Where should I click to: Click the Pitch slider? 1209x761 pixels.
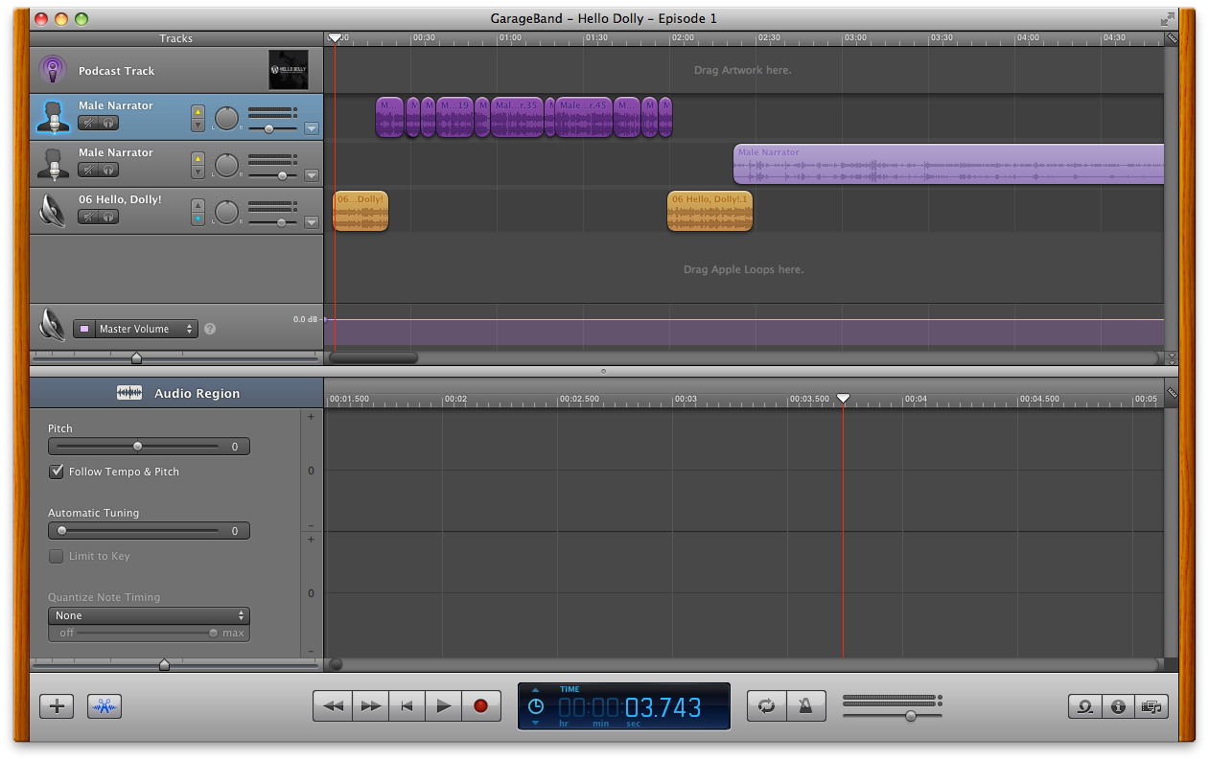(x=137, y=447)
